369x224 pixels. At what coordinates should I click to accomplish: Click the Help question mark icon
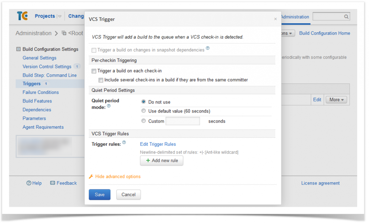29,183
